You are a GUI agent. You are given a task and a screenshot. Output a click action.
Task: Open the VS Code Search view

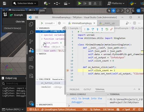pyautogui.click(x=31, y=33)
